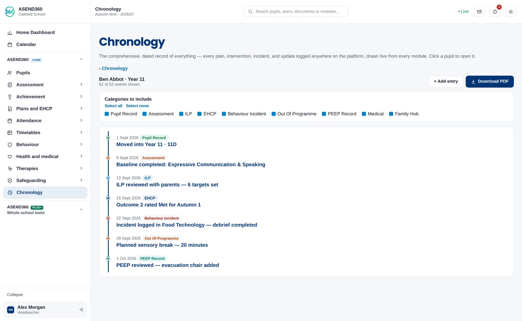Open the PEEP reviewed evacuation chair entry

tap(168, 265)
